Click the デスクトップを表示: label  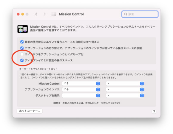[48, 96]
